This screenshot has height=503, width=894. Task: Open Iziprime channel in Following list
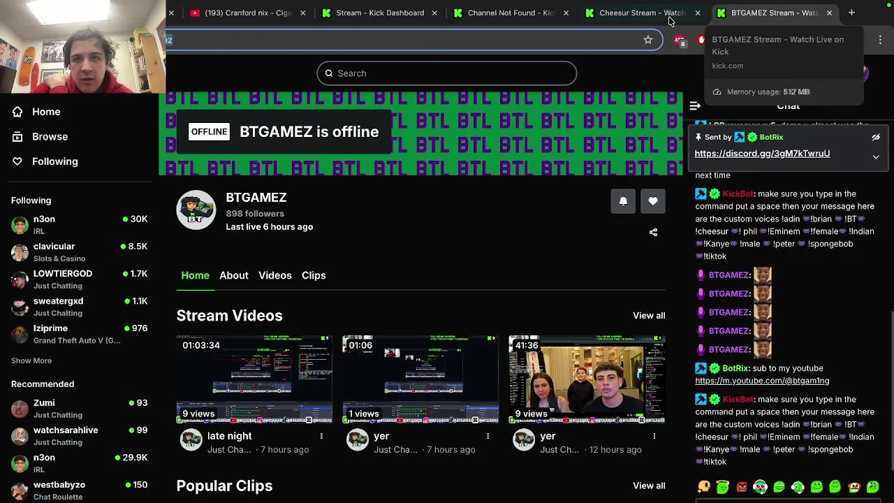(x=80, y=334)
